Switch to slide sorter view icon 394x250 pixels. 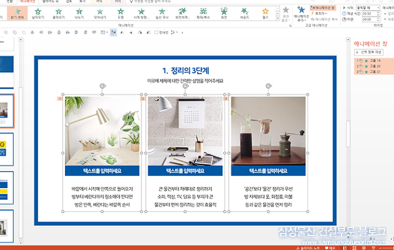(x=355, y=248)
